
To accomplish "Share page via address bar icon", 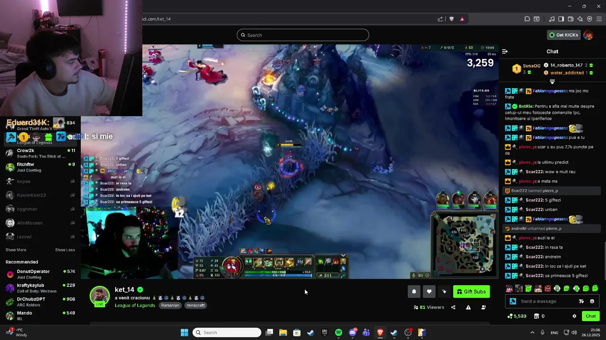I will click(440, 19).
